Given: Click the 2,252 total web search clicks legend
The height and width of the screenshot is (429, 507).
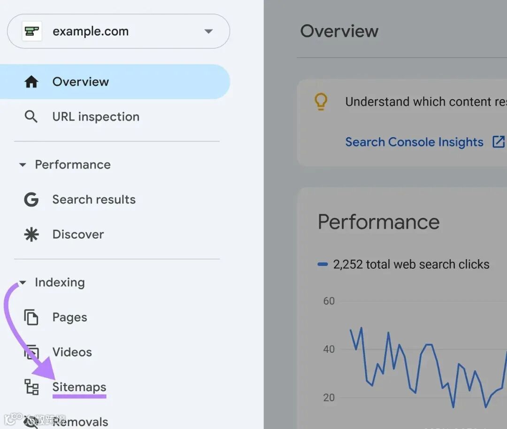Looking at the screenshot, I should coord(411,265).
